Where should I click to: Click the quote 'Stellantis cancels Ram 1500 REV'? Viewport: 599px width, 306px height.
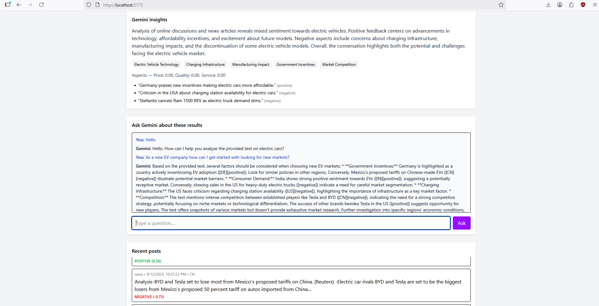(201, 101)
